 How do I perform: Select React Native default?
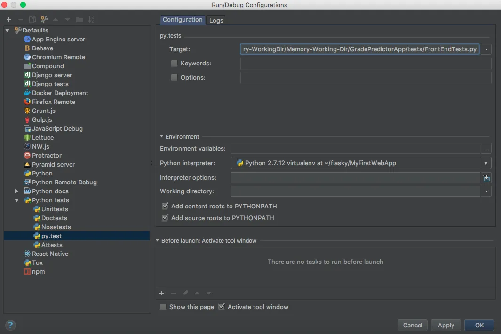(50, 254)
